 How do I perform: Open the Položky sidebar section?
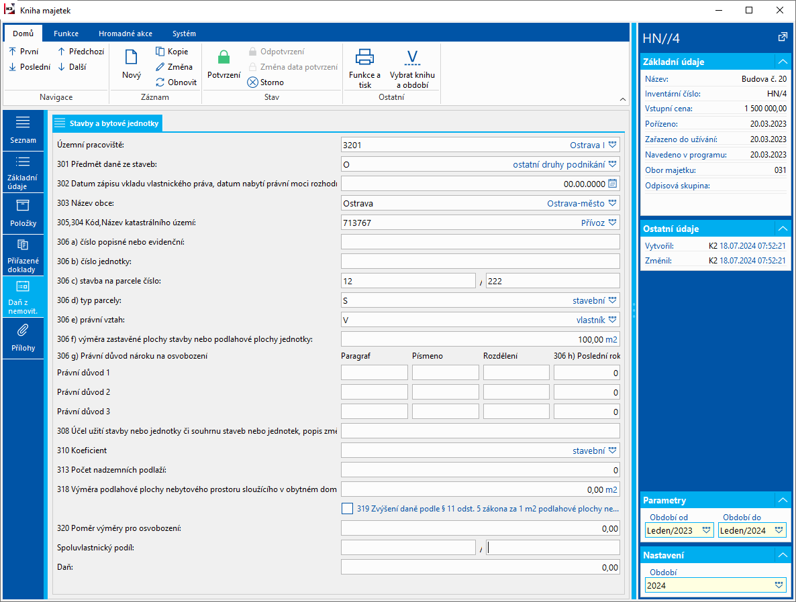[x=23, y=213]
